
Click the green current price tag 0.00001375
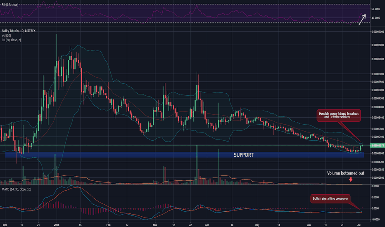click(x=378, y=146)
